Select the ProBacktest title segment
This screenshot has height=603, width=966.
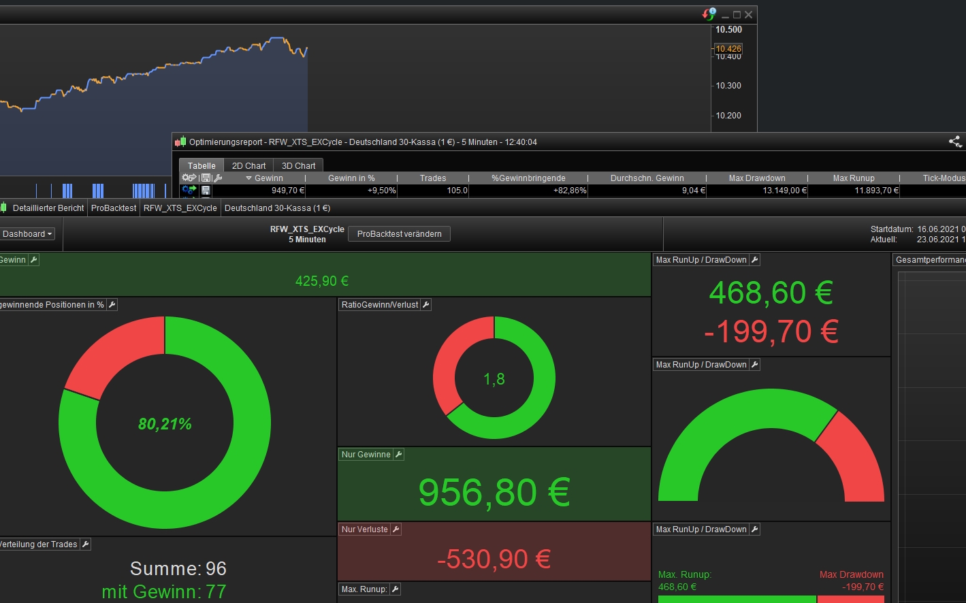coord(114,208)
